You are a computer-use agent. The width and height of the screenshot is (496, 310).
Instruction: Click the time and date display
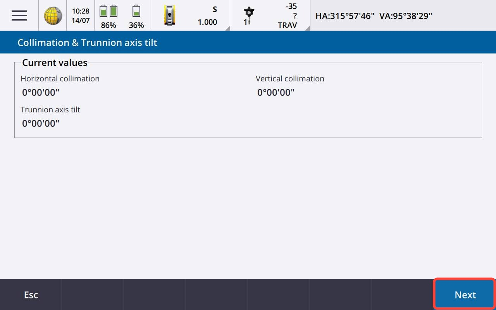[80, 15]
